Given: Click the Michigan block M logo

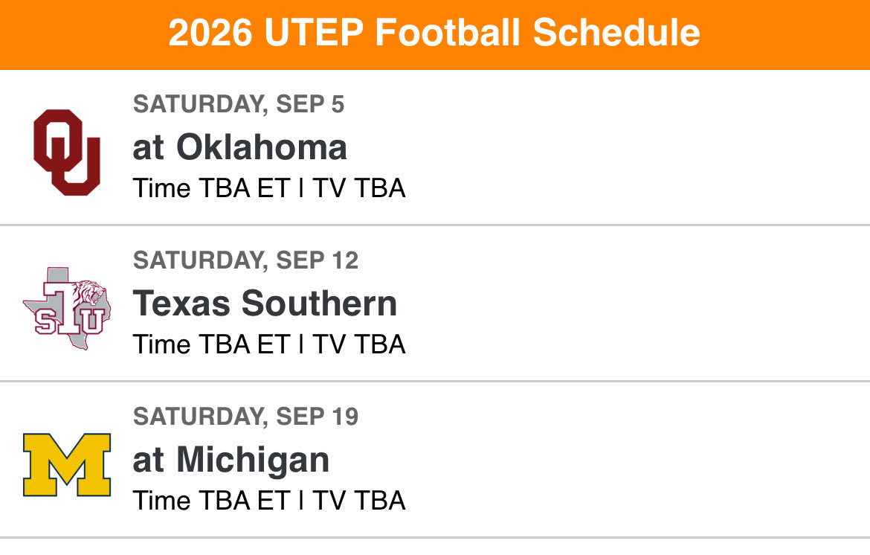Looking at the screenshot, I should [x=67, y=465].
